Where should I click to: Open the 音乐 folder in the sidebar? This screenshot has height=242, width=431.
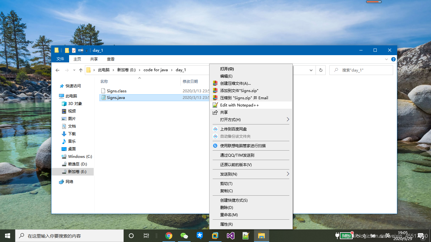pos(72,141)
